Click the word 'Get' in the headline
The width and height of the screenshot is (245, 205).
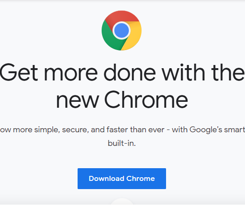coord(19,72)
